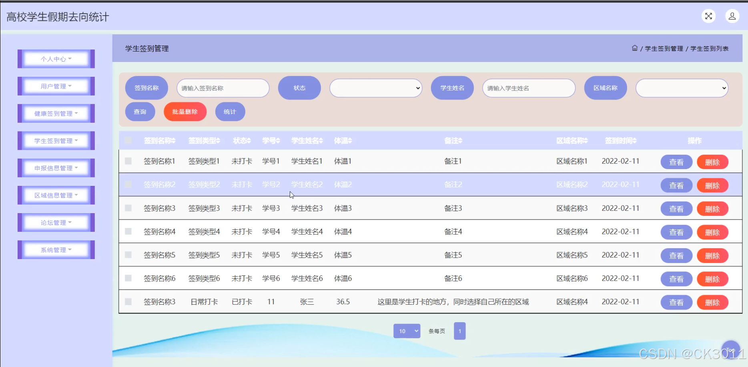The image size is (748, 367).
Task: Sort by 区域名称 column header
Action: [x=572, y=141]
